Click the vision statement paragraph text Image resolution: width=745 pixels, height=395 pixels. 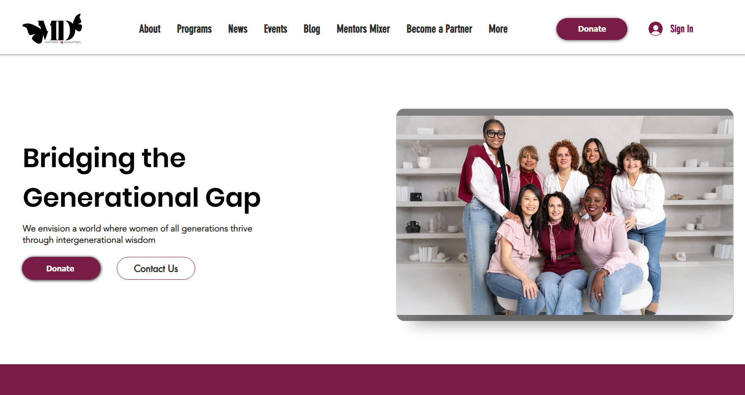(137, 234)
